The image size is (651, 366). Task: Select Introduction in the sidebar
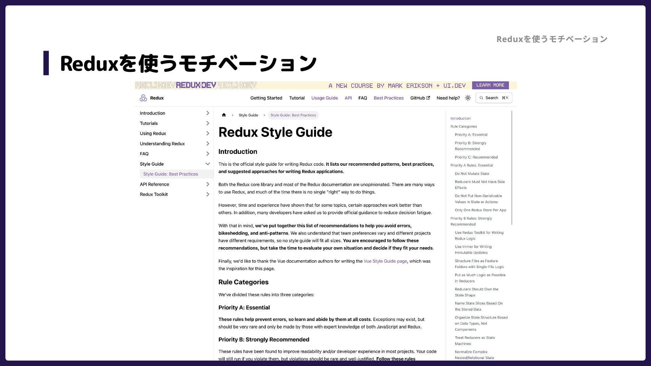152,113
